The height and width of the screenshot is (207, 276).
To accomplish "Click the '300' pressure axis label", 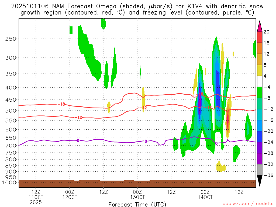I will click(x=11, y=58).
